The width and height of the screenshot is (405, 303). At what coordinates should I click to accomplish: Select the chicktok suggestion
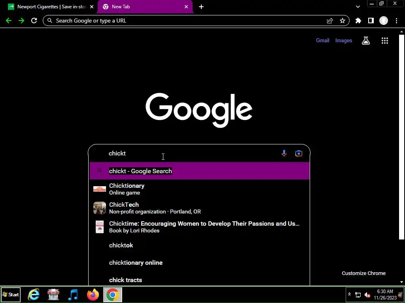point(199,245)
